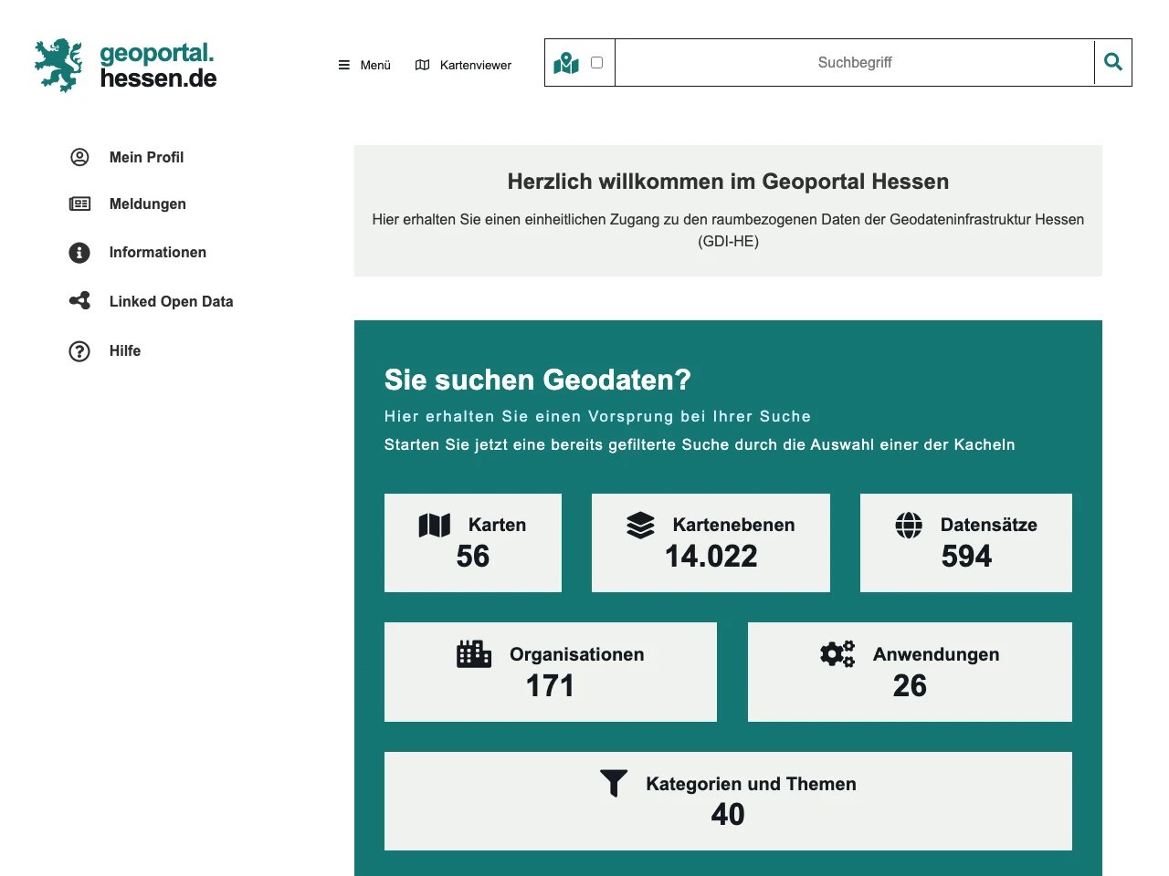Screen dimensions: 1169x876
Task: Click the spatial search map-marker icon
Action: (566, 63)
